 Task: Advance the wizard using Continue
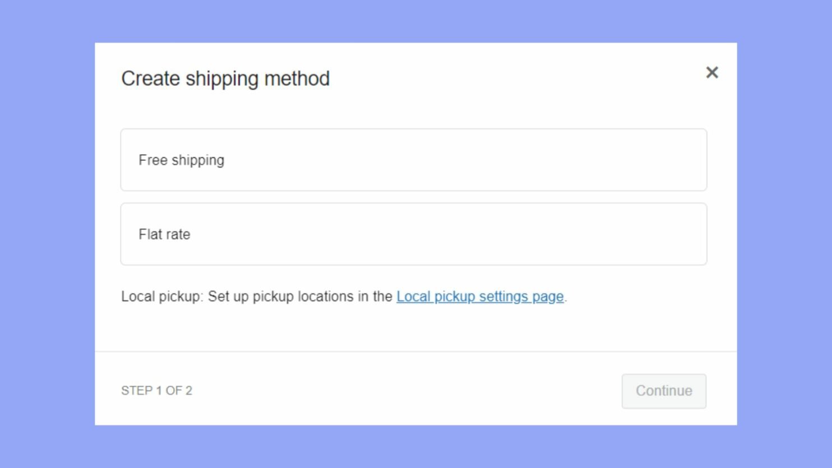coord(664,391)
